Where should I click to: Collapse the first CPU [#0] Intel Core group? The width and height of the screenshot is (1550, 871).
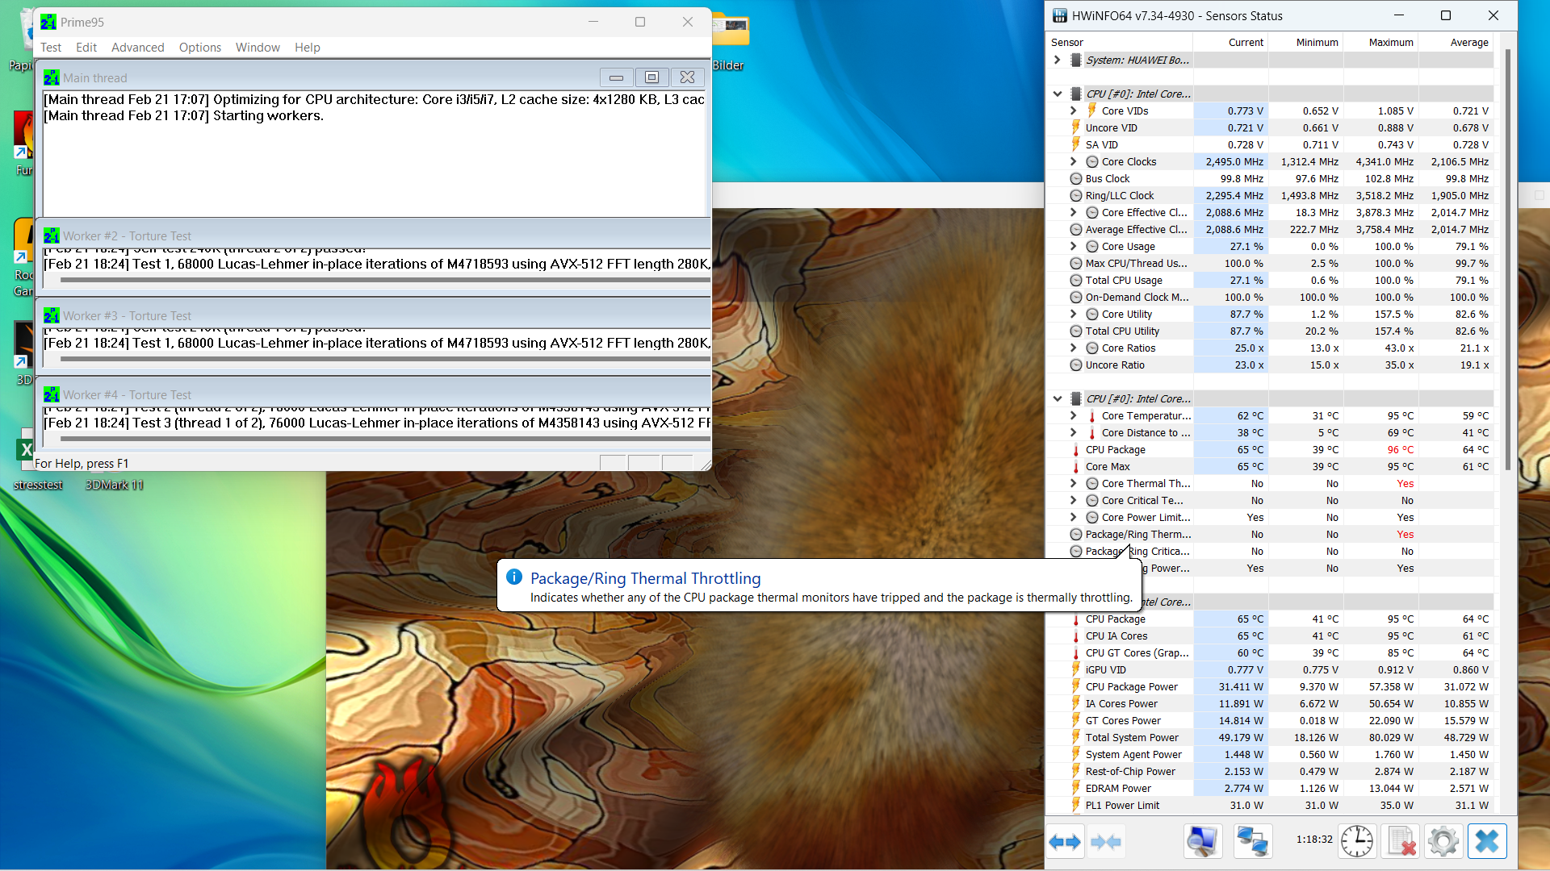click(1058, 94)
